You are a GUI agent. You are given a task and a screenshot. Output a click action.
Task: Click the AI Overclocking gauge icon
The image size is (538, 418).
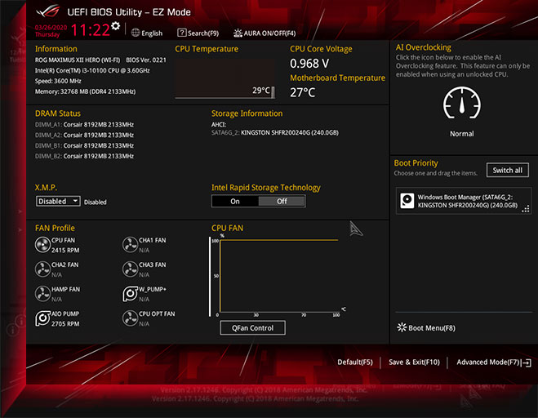tap(462, 103)
